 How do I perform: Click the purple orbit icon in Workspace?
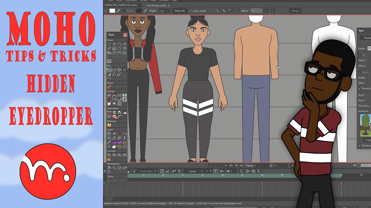coord(109,172)
